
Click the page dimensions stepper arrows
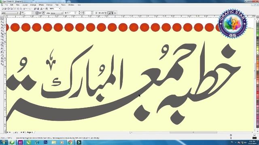(32, 13)
